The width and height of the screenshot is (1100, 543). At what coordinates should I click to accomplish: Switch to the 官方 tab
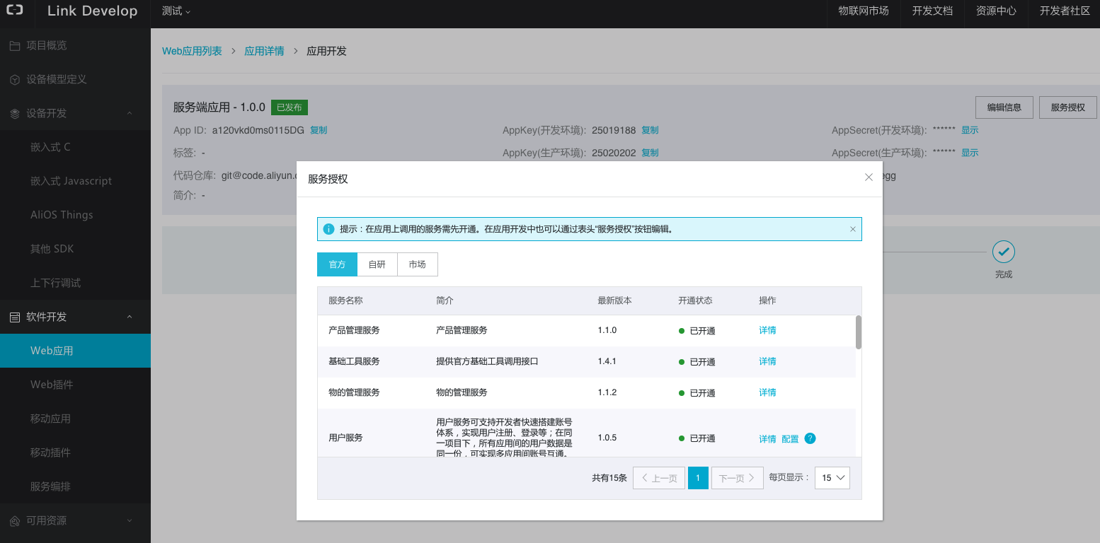337,264
